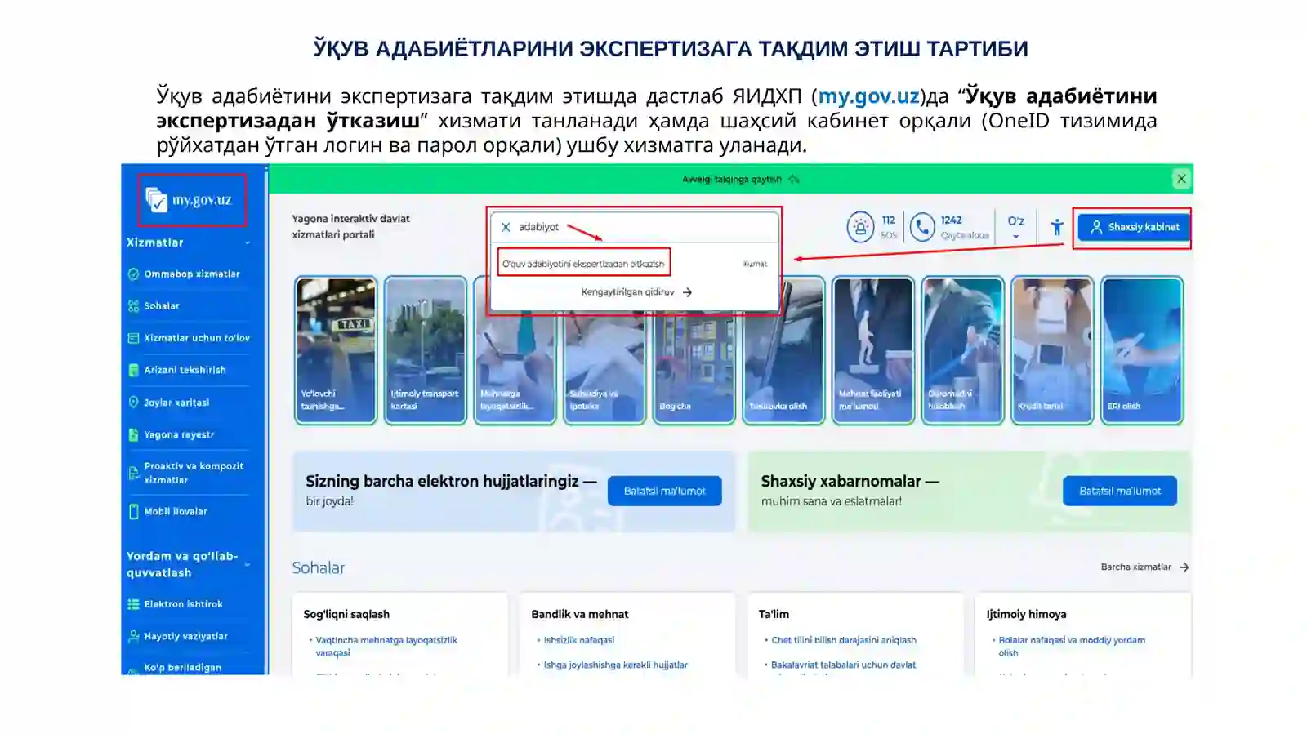The width and height of the screenshot is (1307, 734).
Task: Click the Ommabop xizmatlar checkmark icon
Action: click(133, 274)
